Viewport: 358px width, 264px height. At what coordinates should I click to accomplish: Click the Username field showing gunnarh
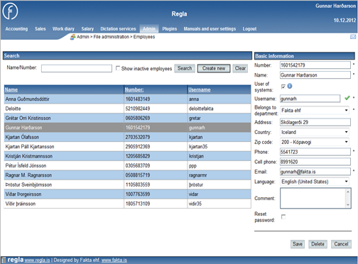pyautogui.click(x=310, y=99)
